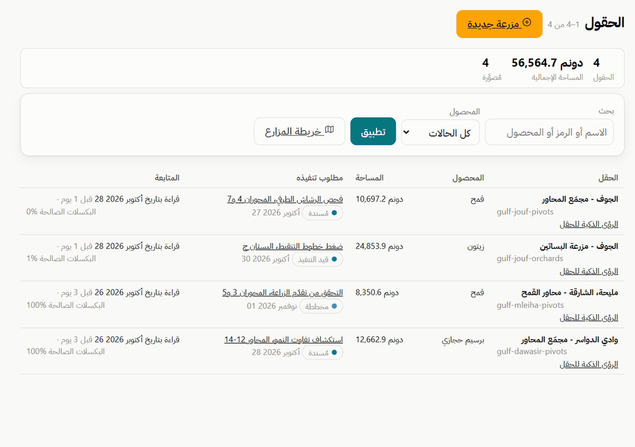Click the مُسندة status badge dated أكتوبر 28
Viewport: 635px width, 447px height.
click(323, 352)
